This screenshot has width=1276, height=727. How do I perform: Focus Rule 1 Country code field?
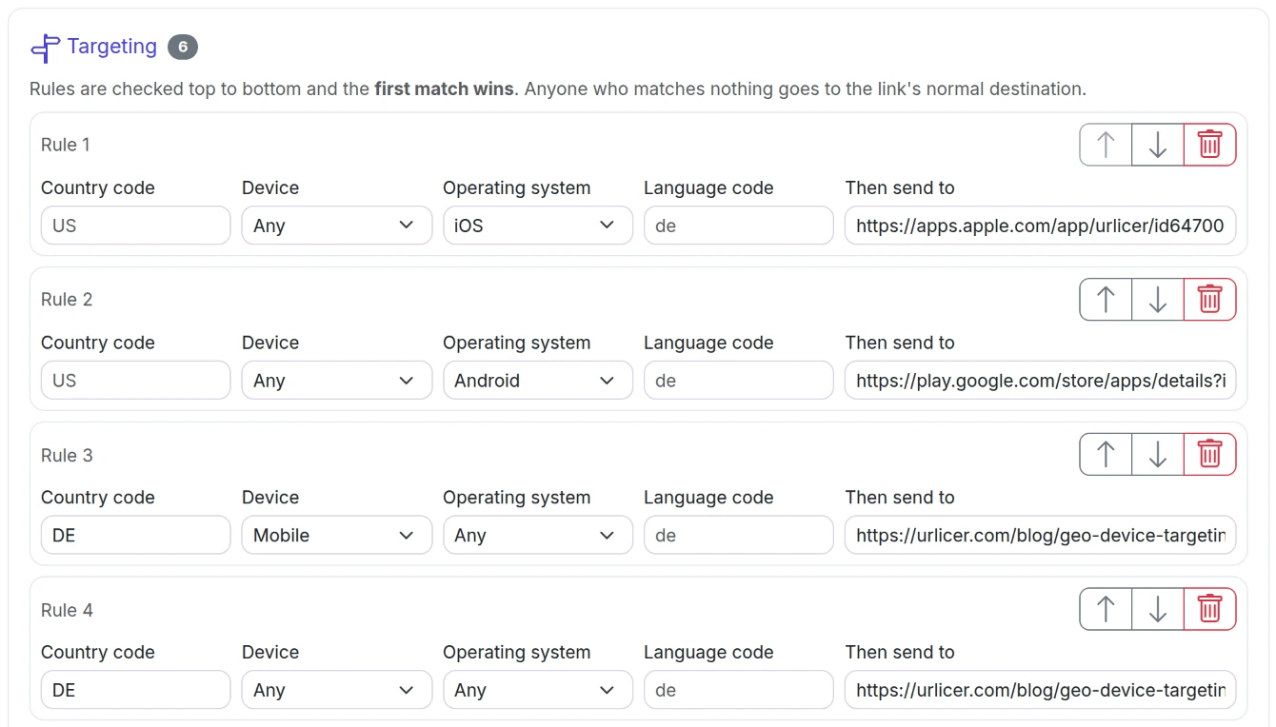(135, 226)
